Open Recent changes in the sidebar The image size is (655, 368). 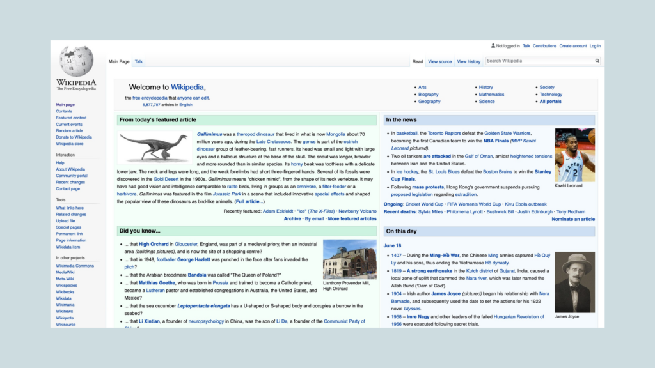click(x=70, y=182)
